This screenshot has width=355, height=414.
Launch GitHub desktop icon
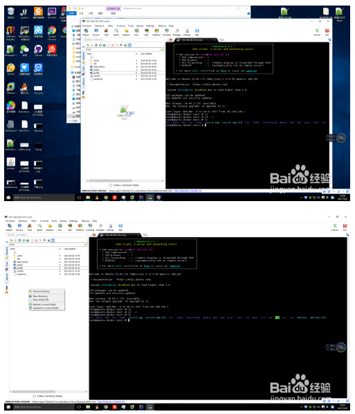38,51
